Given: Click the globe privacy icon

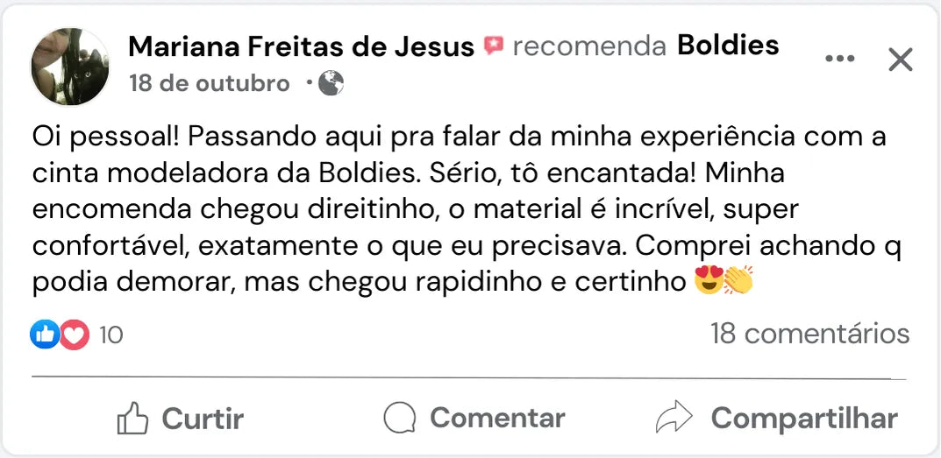Looking at the screenshot, I should click(x=331, y=83).
